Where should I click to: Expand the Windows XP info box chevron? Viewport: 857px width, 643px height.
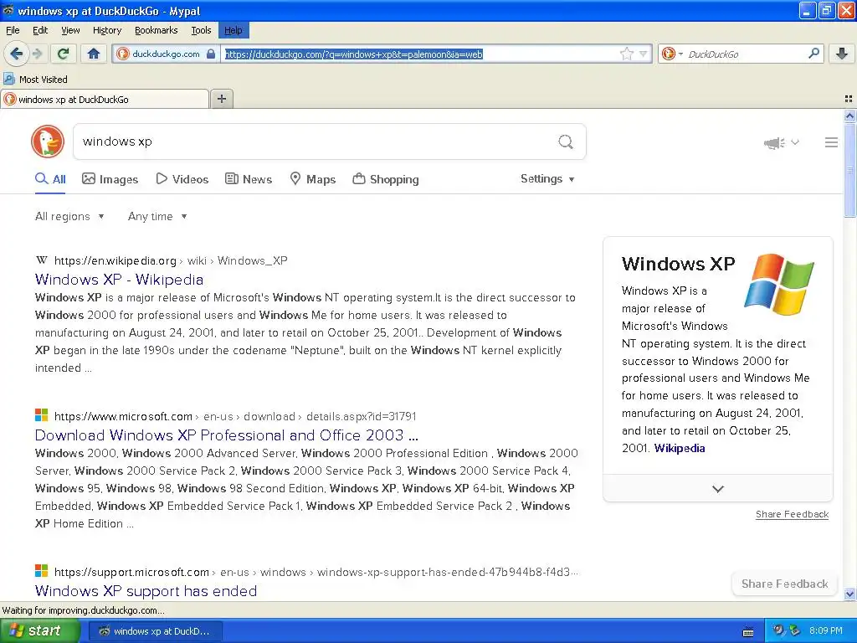click(x=717, y=489)
